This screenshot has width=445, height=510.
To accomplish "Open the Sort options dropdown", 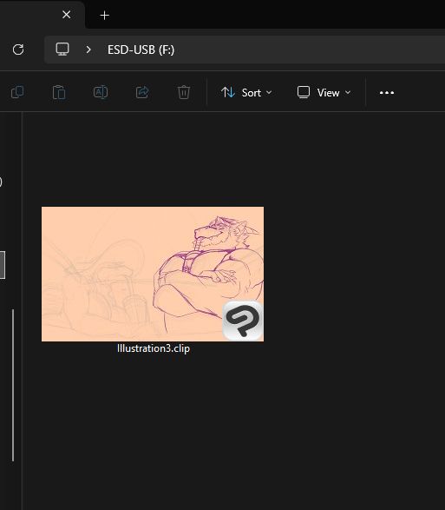I will [246, 93].
